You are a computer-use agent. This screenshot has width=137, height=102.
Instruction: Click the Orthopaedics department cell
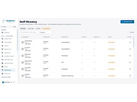[65, 69]
